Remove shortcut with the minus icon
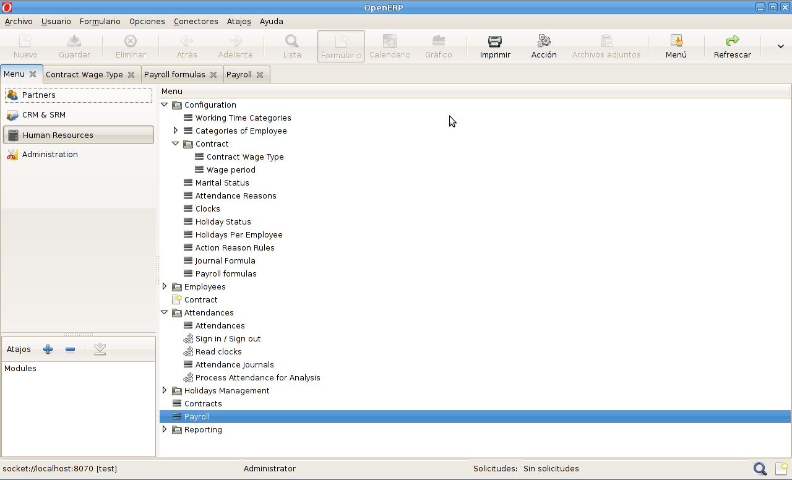This screenshot has height=480, width=792. point(70,349)
